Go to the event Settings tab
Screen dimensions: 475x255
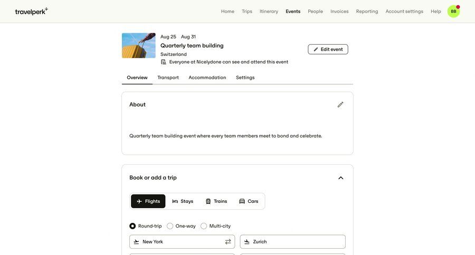245,77
